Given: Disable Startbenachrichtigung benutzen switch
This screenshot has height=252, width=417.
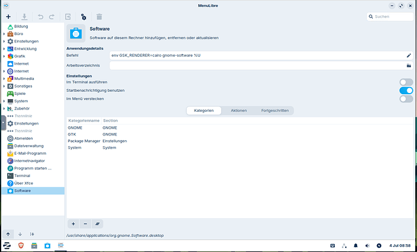Looking at the screenshot, I should (x=406, y=91).
